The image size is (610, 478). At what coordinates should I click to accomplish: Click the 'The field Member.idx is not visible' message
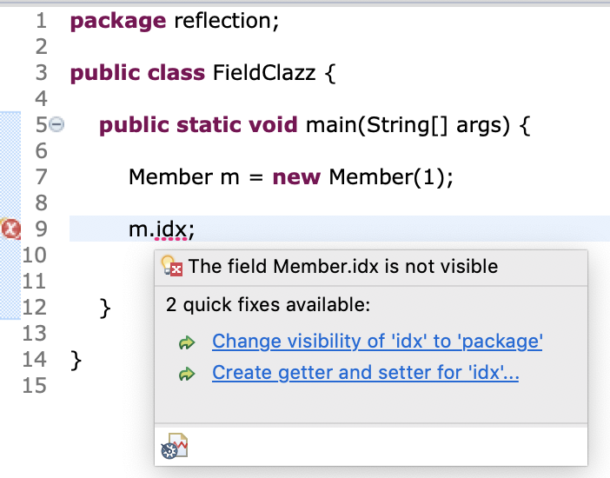point(343,267)
